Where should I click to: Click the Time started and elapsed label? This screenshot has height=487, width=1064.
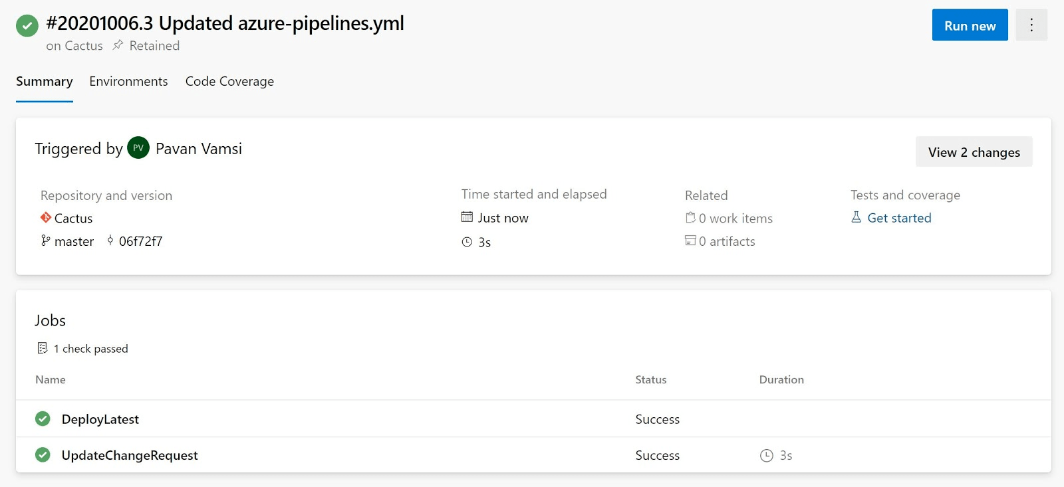[x=534, y=194]
